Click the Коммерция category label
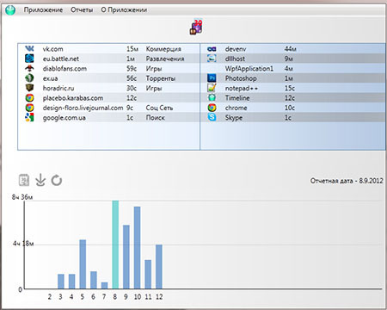The height and width of the screenshot is (310, 387). point(163,49)
